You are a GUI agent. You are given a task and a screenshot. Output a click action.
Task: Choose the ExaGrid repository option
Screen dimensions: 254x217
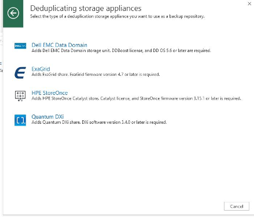point(41,69)
